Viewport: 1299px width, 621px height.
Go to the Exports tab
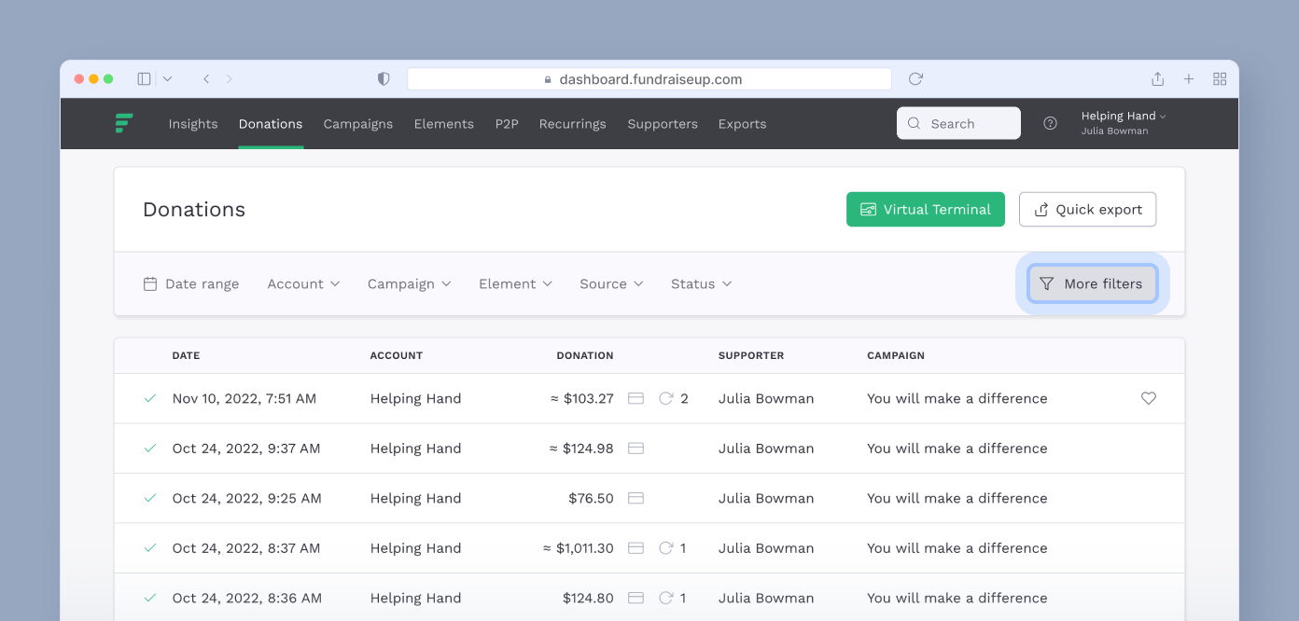(743, 123)
